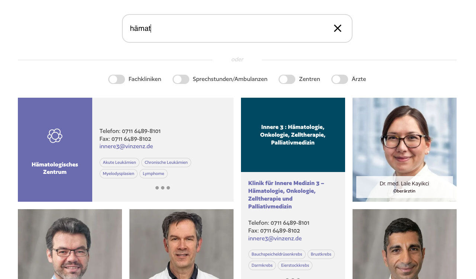The image size is (476, 279).
Task: Choose the Myelodysplasien tag
Action: coord(119,173)
